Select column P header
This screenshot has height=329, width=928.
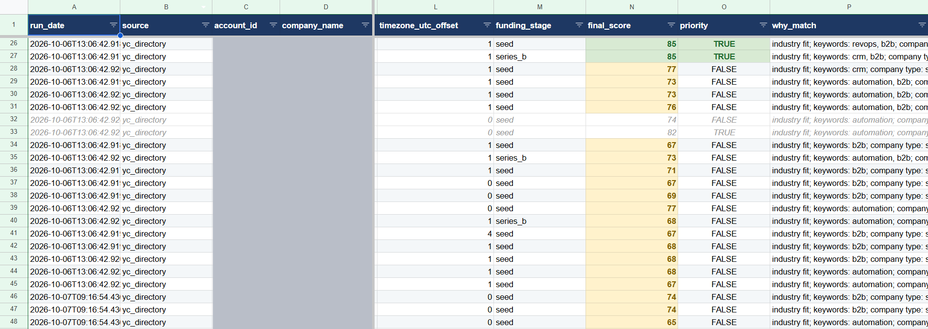849,7
